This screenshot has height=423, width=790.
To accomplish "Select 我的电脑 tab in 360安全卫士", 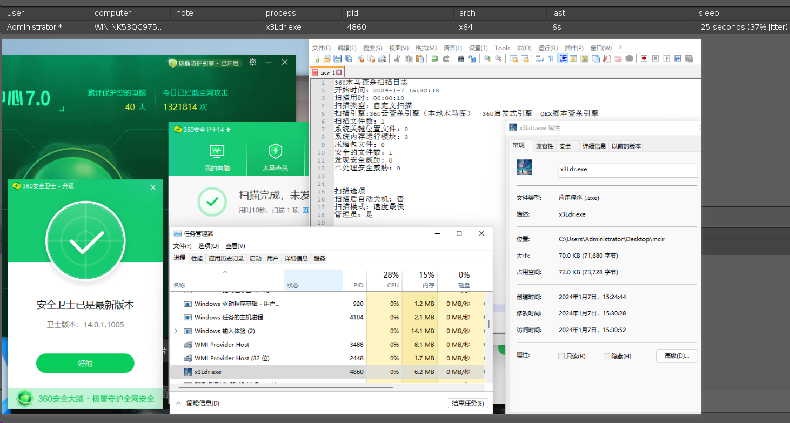I will point(217,157).
